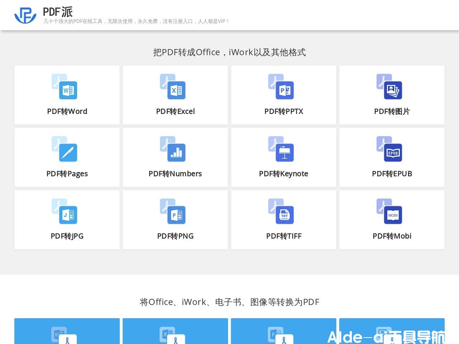Open the PDF转Excel text label

point(175,111)
